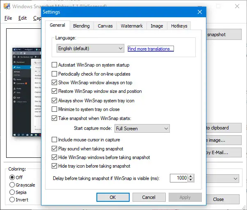Click the Close button in main window
Viewport: 247px width, 210px height.
[223, 199]
